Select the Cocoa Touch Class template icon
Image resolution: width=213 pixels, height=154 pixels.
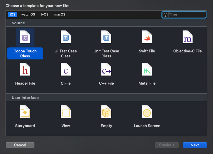(x=25, y=37)
